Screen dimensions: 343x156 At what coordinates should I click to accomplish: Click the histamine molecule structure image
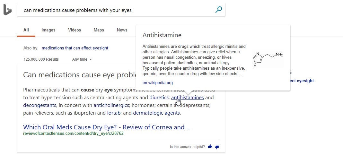(x=268, y=59)
